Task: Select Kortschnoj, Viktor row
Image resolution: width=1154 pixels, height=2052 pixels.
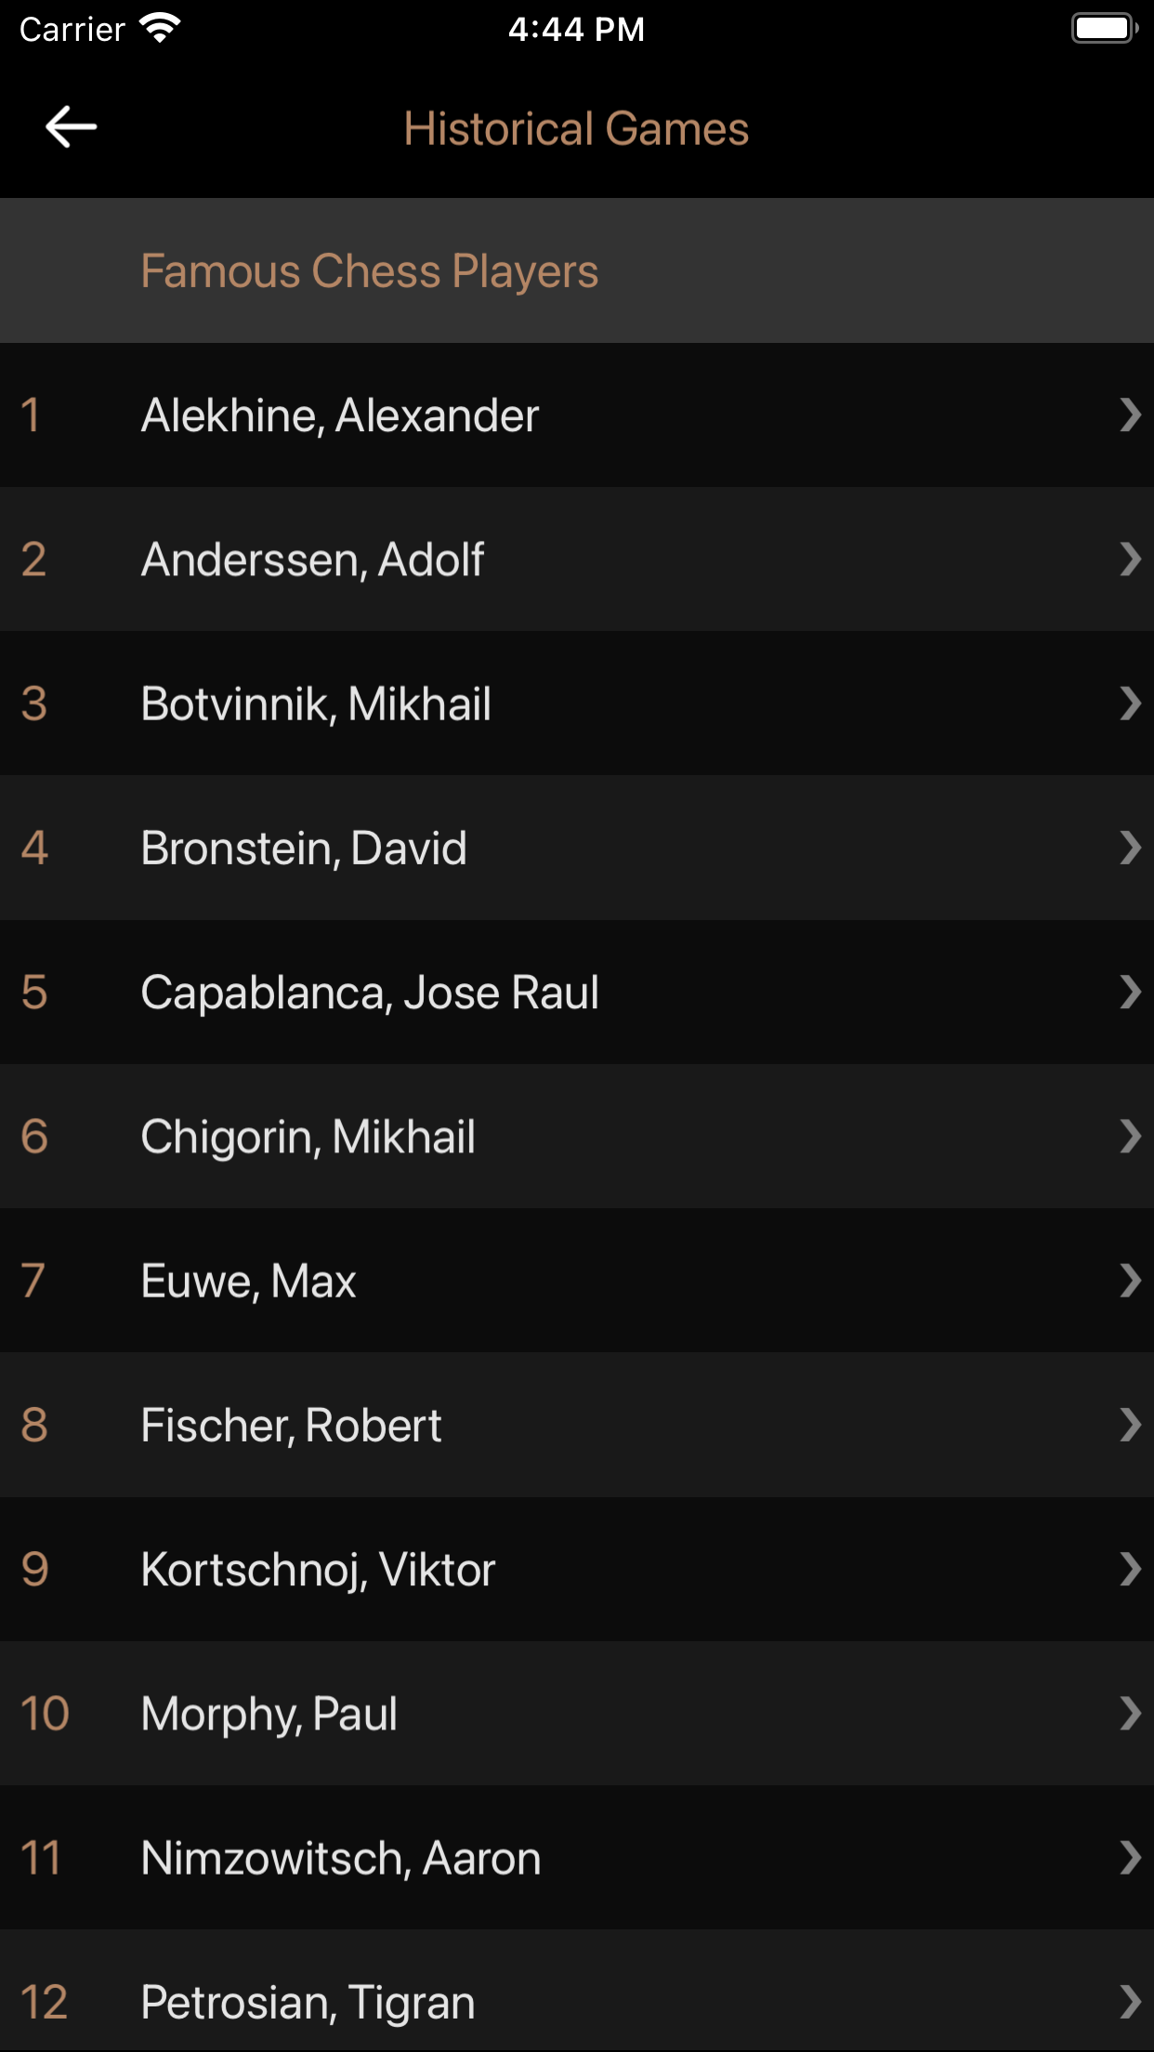Action: click(x=577, y=1569)
